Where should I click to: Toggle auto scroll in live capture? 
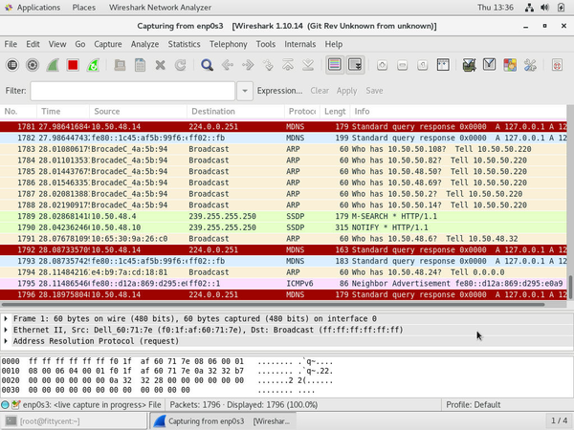tap(355, 65)
